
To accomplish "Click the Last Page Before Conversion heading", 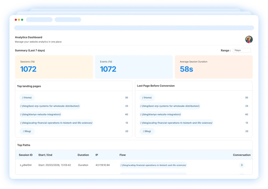I will point(156,86).
